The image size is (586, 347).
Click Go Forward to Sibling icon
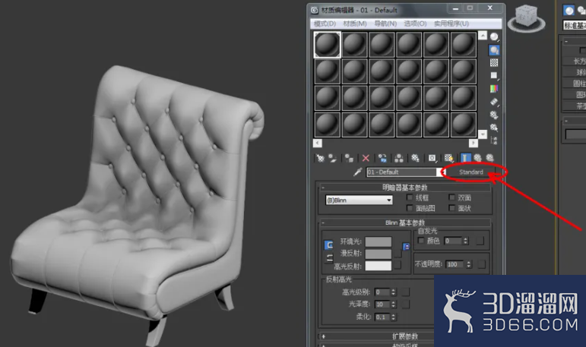(490, 158)
